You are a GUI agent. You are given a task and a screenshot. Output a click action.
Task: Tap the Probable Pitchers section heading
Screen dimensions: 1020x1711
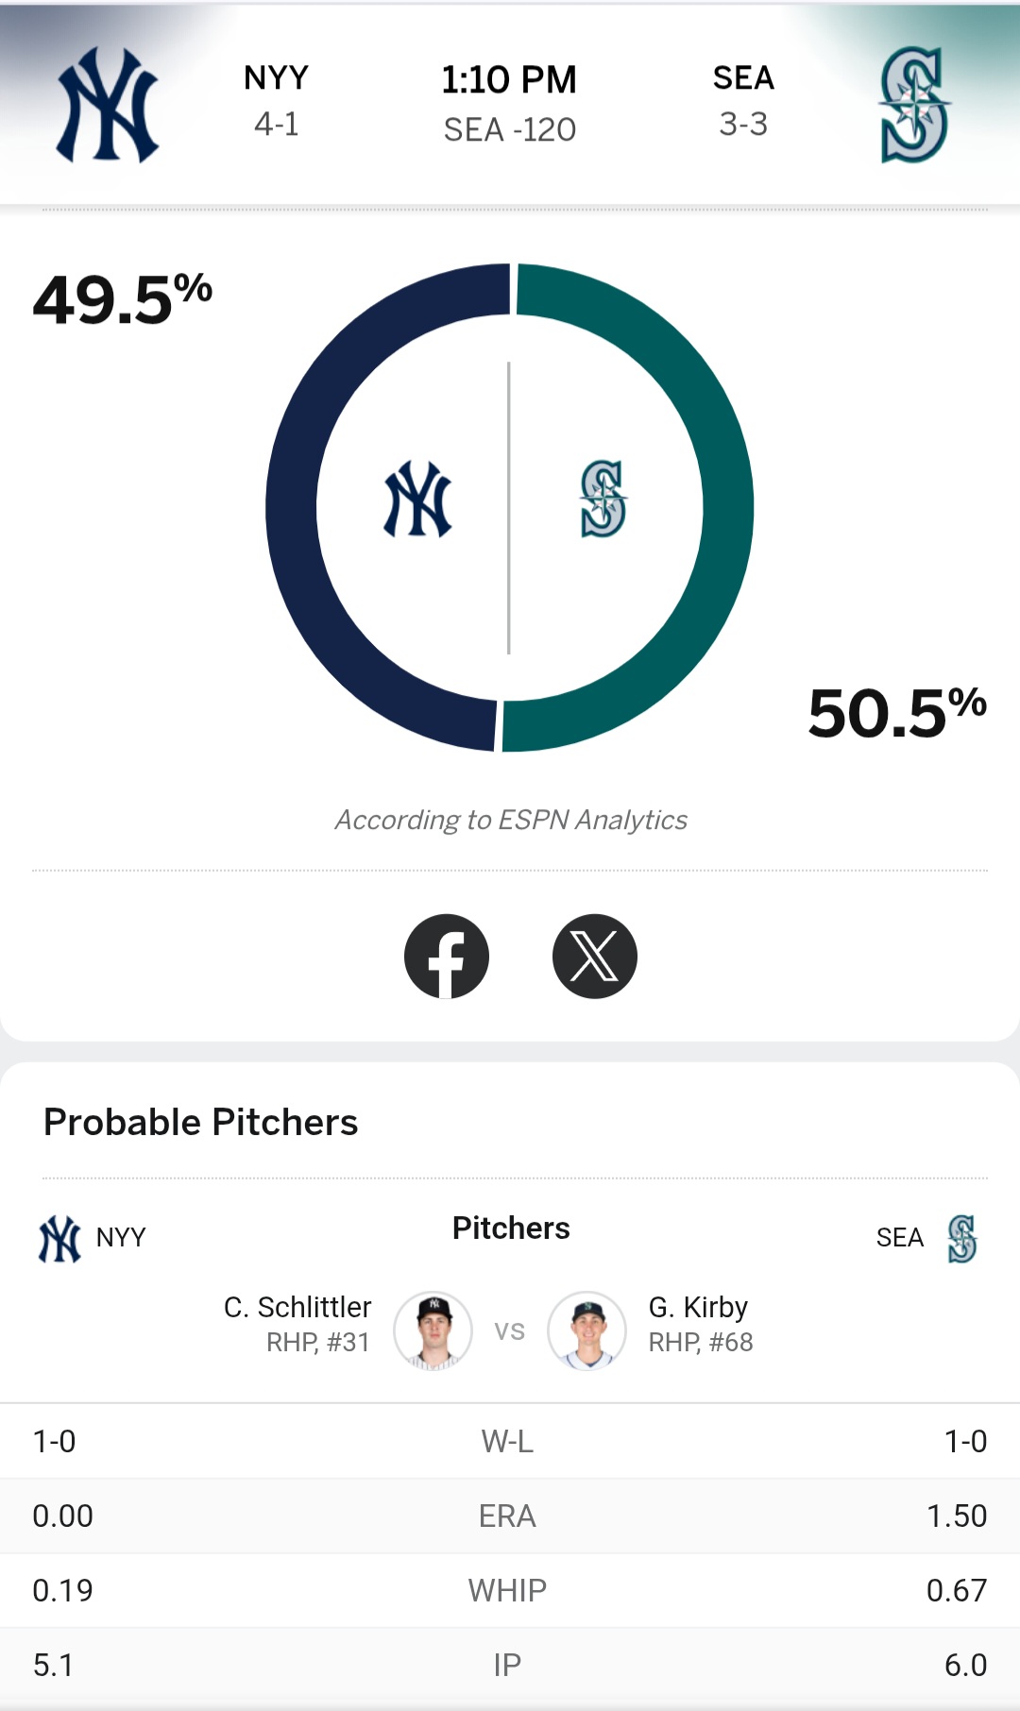[x=201, y=1123]
